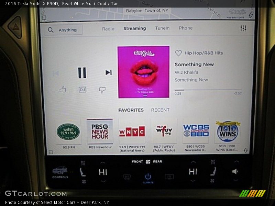Tap the passenger HI temperature setting
The width and height of the screenshot is (275, 206).
click(x=193, y=171)
